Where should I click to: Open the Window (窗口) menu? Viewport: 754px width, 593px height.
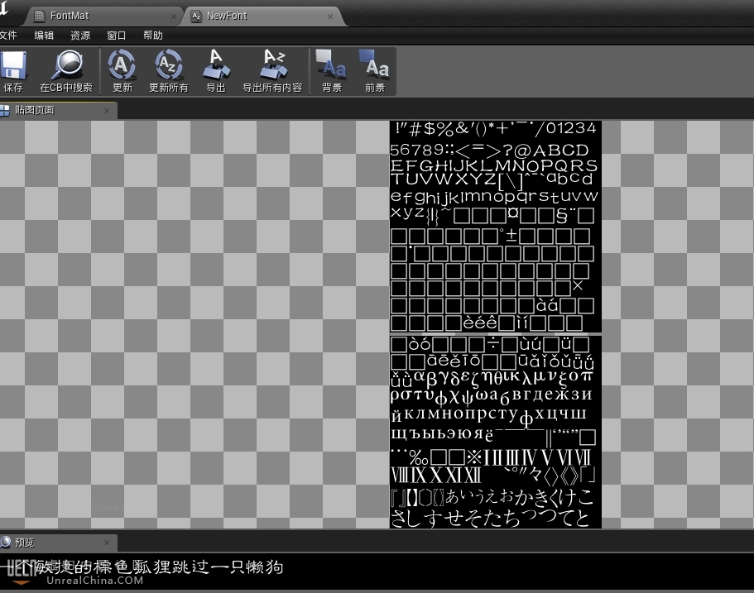coord(117,35)
